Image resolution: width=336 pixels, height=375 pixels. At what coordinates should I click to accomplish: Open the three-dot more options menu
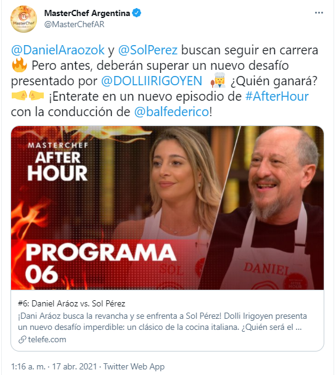tap(319, 13)
